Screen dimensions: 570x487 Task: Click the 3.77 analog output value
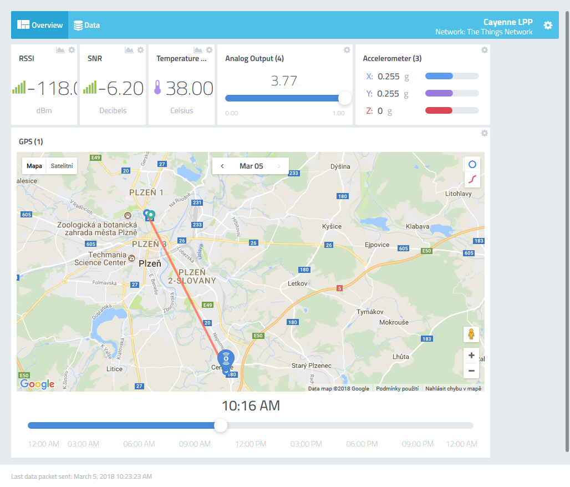(x=284, y=81)
